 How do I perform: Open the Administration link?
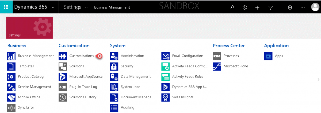pos(132,56)
